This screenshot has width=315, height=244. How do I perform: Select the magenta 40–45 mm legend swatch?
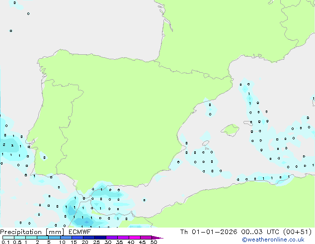click(135, 238)
